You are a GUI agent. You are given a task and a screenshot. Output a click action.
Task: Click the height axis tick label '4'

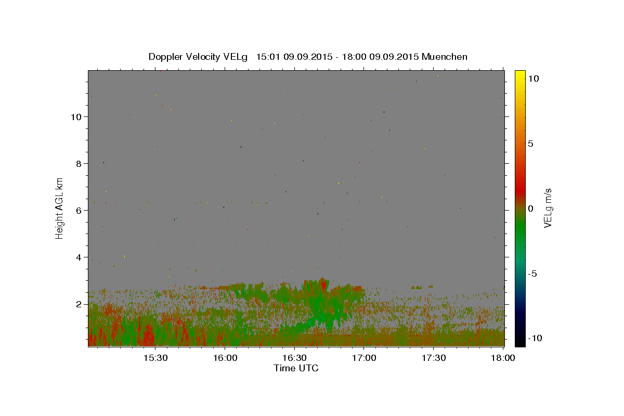pyautogui.click(x=79, y=257)
